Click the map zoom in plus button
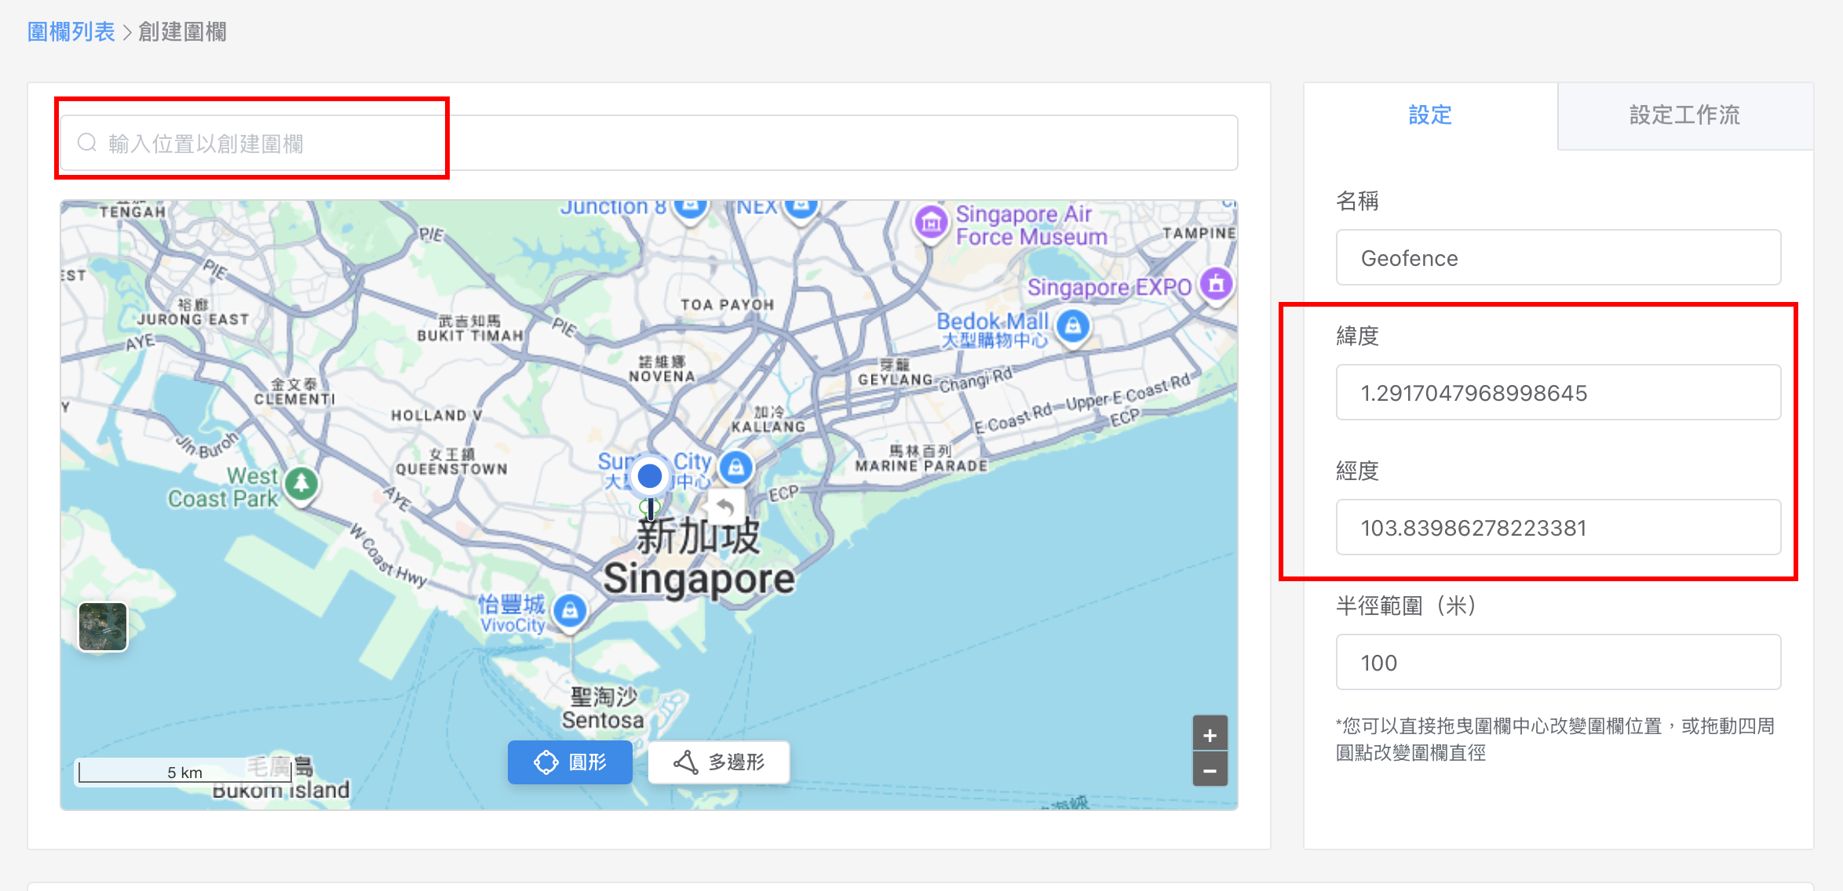The height and width of the screenshot is (891, 1843). [x=1210, y=735]
